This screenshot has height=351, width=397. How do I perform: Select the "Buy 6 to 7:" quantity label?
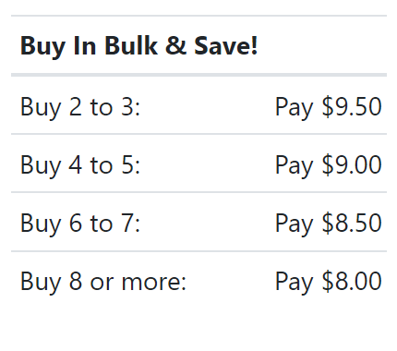tap(80, 224)
